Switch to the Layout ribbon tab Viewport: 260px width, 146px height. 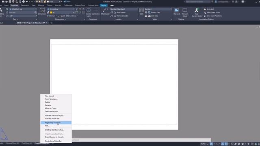tap(104, 5)
